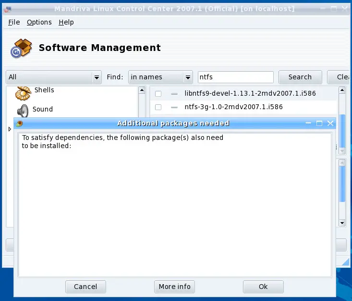Select libntfs9-devel-1.13.1-2mdv2007.1.i586 package name
Viewport: 352px width, 301px height.
tap(250, 93)
